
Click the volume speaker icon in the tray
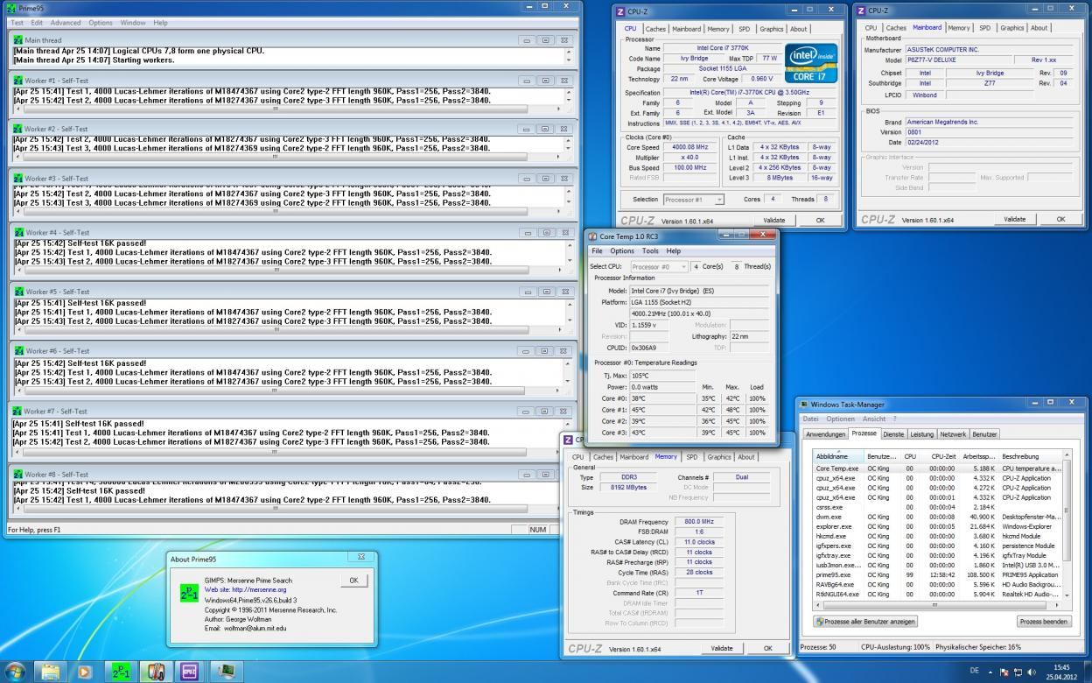1032,672
